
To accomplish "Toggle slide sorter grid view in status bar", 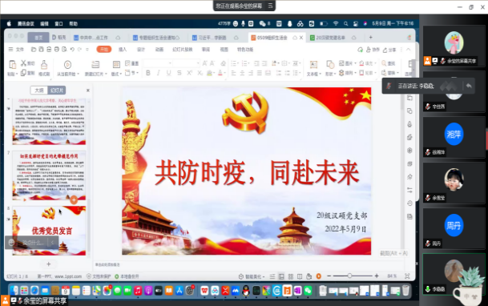I will coord(291,276).
